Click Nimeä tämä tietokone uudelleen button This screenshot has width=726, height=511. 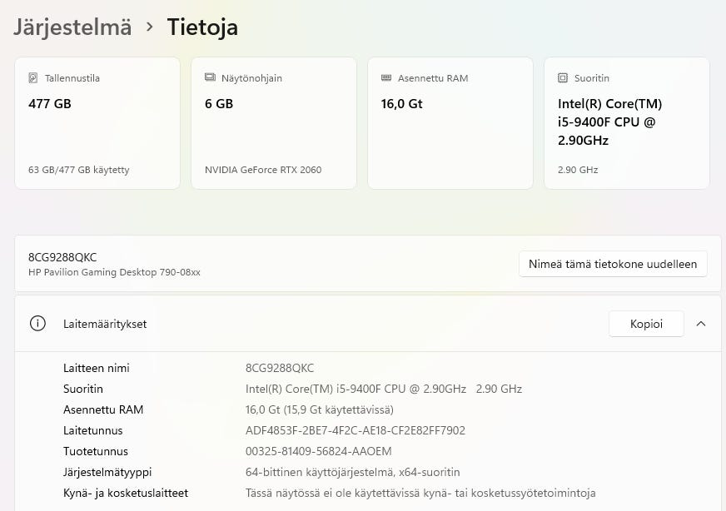[613, 264]
